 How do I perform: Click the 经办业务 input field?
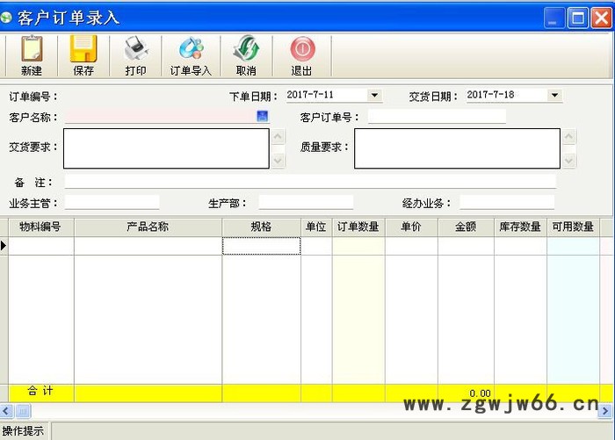coord(507,202)
